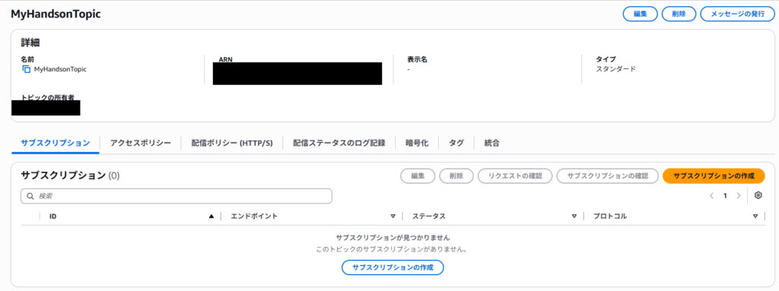The image size is (779, 291).
Task: Go to next page of subscriptions
Action: click(x=739, y=196)
